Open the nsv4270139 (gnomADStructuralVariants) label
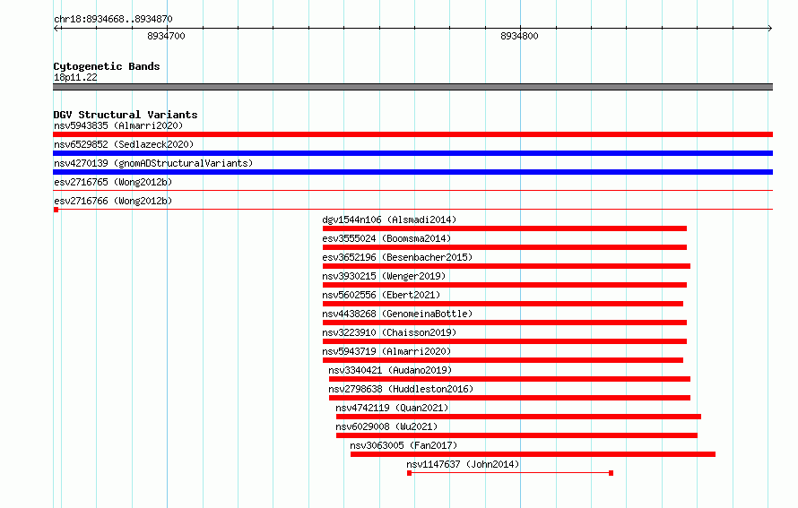The image size is (798, 508). 153,163
